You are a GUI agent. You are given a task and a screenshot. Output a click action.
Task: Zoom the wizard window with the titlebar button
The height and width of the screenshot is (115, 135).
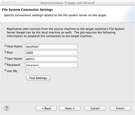[14, 3]
